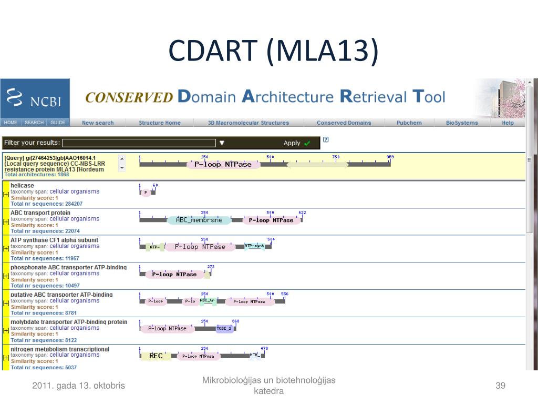The height and width of the screenshot is (404, 538).
Task: Open cellular organisms link for molybdate transporter
Action: point(75,328)
